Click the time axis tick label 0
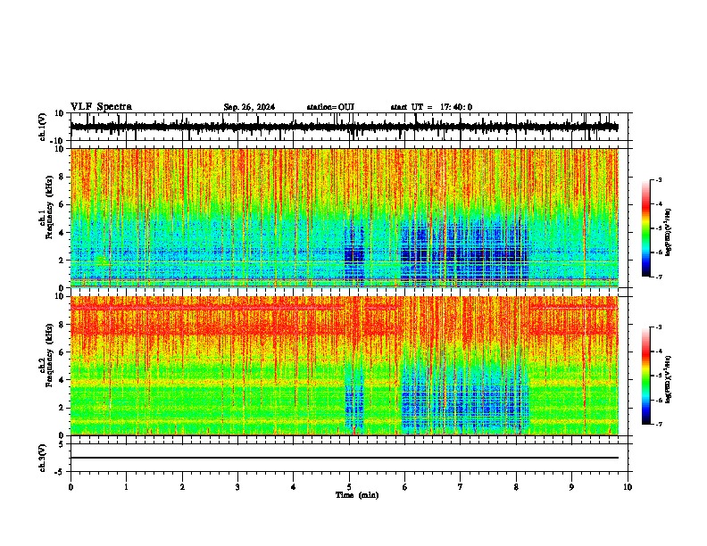This screenshot has width=707, height=546. [x=71, y=487]
